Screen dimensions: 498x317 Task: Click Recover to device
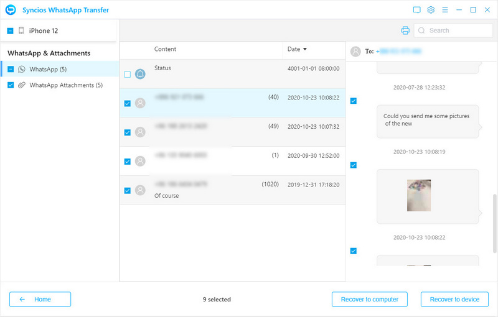(454, 299)
